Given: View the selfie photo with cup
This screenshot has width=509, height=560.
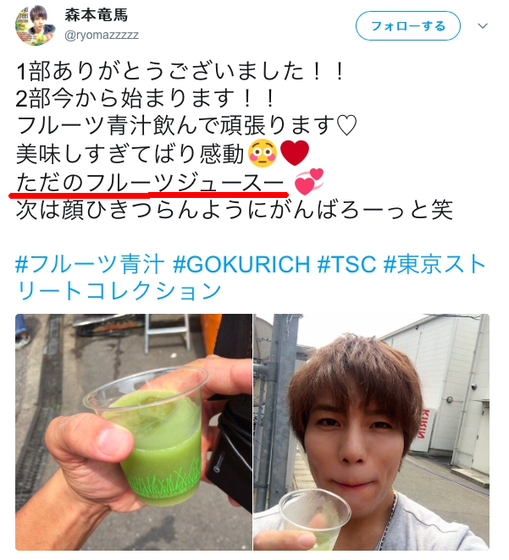Looking at the screenshot, I should [371, 431].
